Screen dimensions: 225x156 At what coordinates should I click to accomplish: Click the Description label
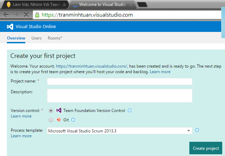click(22, 92)
